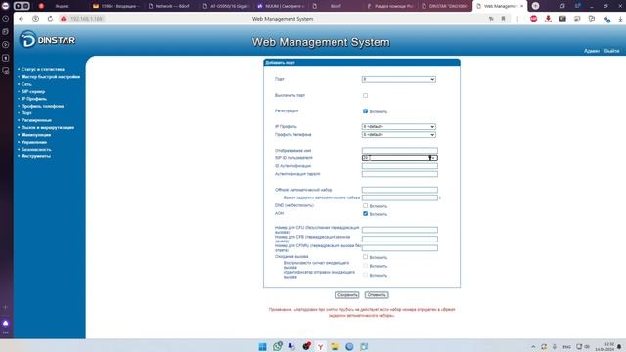This screenshot has width=626, height=352.
Task: Open the IP Profile sidebar menu item
Action: (34, 99)
